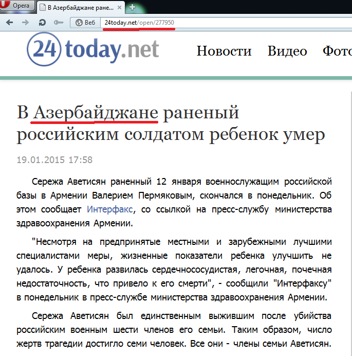The image size is (352, 356).
Task: Click the date '19.01.2015 17:58'
Action: tap(54, 160)
